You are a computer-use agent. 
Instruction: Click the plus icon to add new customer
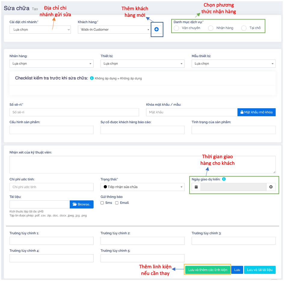click(x=156, y=29)
